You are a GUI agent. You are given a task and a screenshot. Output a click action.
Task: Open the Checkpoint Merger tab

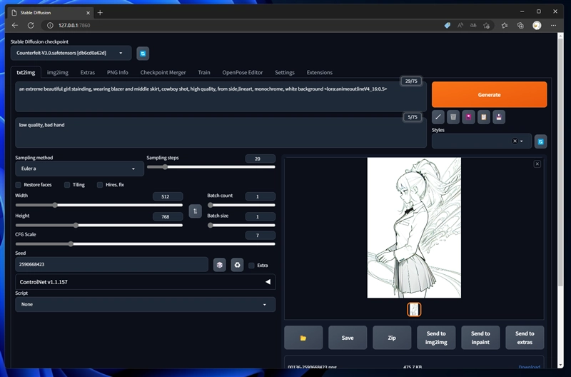pyautogui.click(x=163, y=73)
